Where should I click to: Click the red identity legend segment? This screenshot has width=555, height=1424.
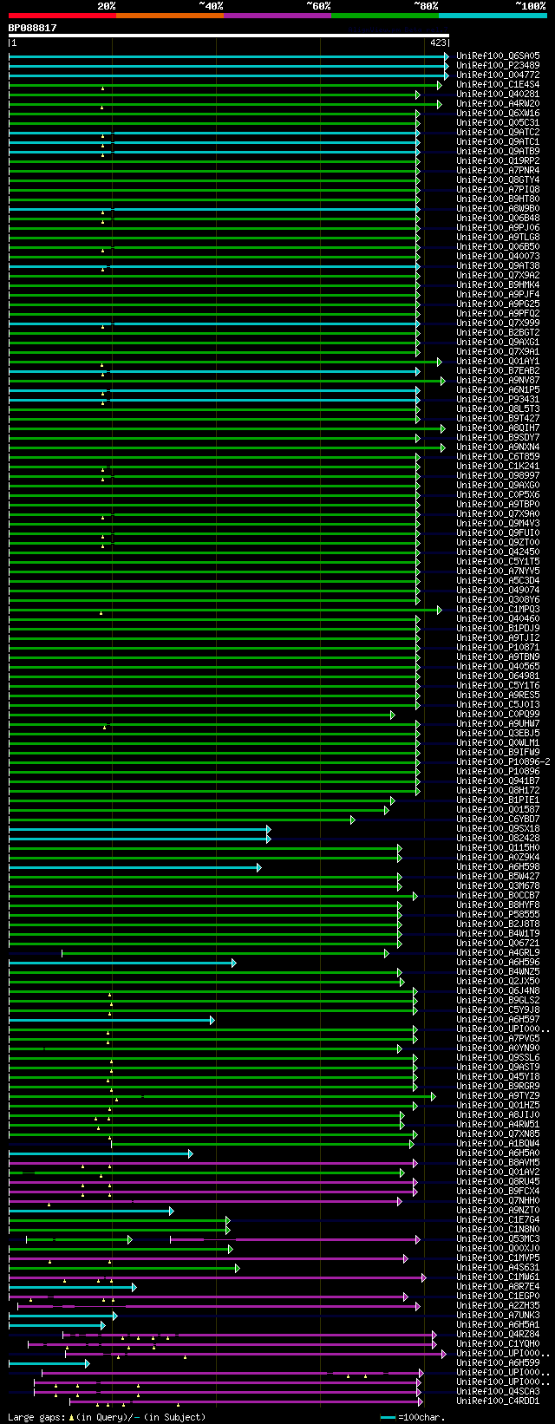tap(62, 15)
